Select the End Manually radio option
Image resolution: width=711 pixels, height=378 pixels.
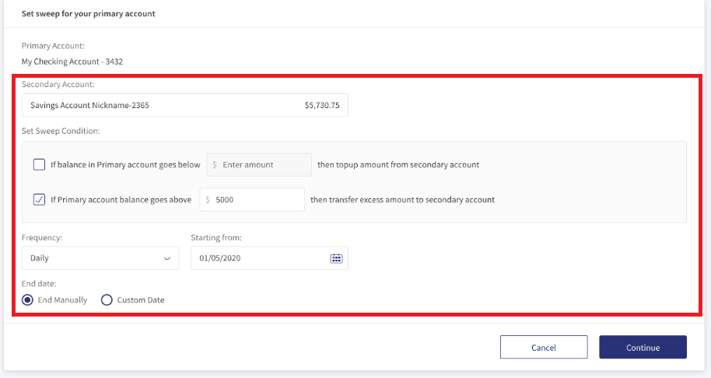[28, 300]
